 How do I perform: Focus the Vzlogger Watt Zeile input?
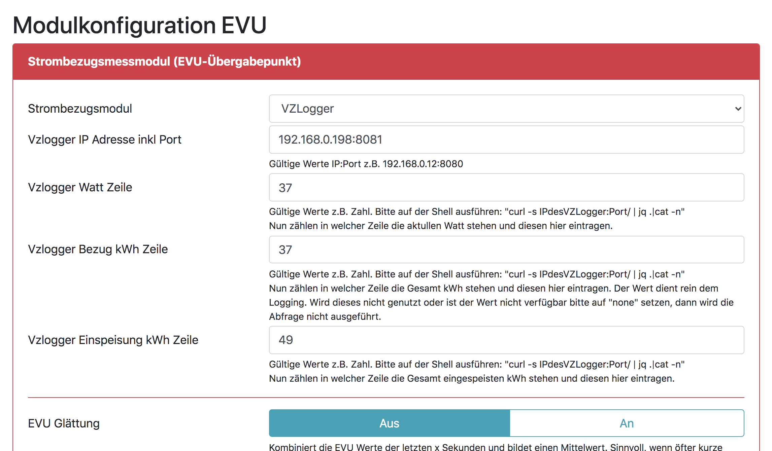coord(506,187)
